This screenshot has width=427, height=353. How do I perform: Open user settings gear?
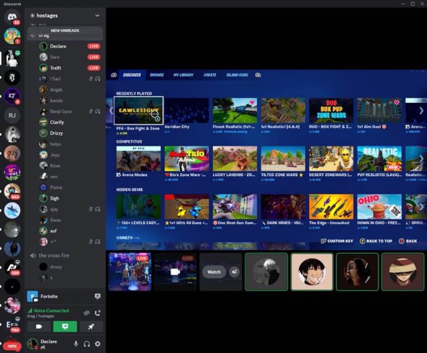(98, 344)
